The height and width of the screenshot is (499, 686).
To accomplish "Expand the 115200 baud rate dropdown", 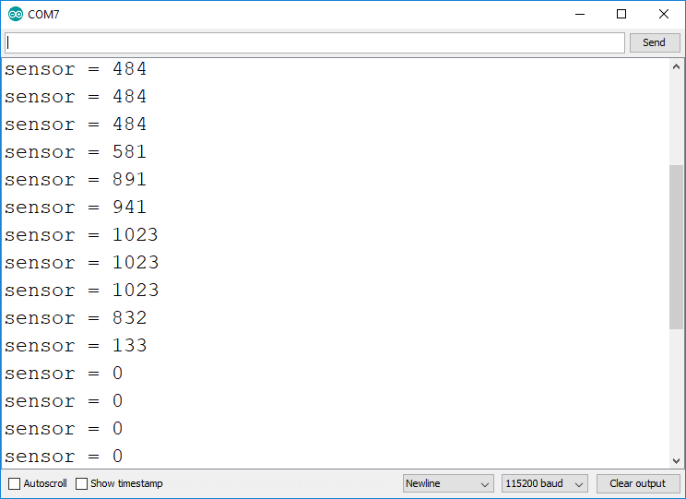I will 544,483.
